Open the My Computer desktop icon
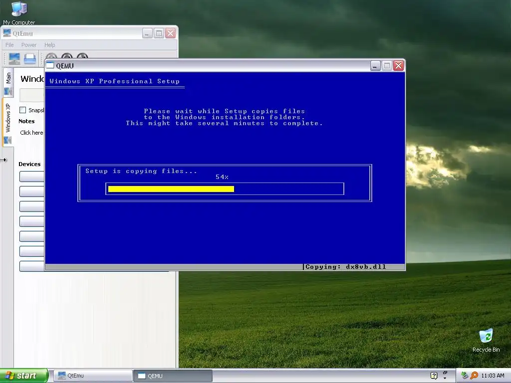The width and height of the screenshot is (511, 383). click(19, 13)
